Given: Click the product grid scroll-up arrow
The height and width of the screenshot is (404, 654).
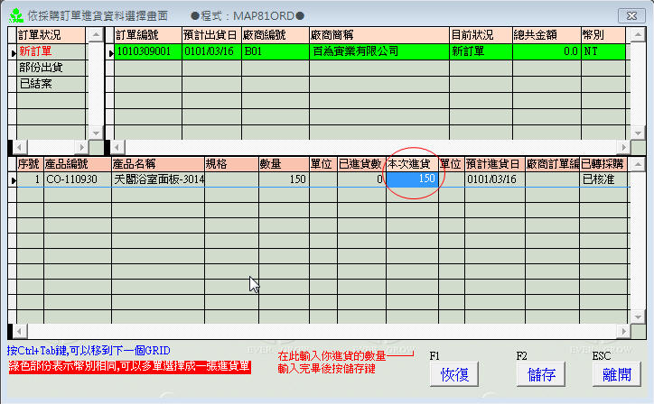Looking at the screenshot, I should pyautogui.click(x=640, y=164).
